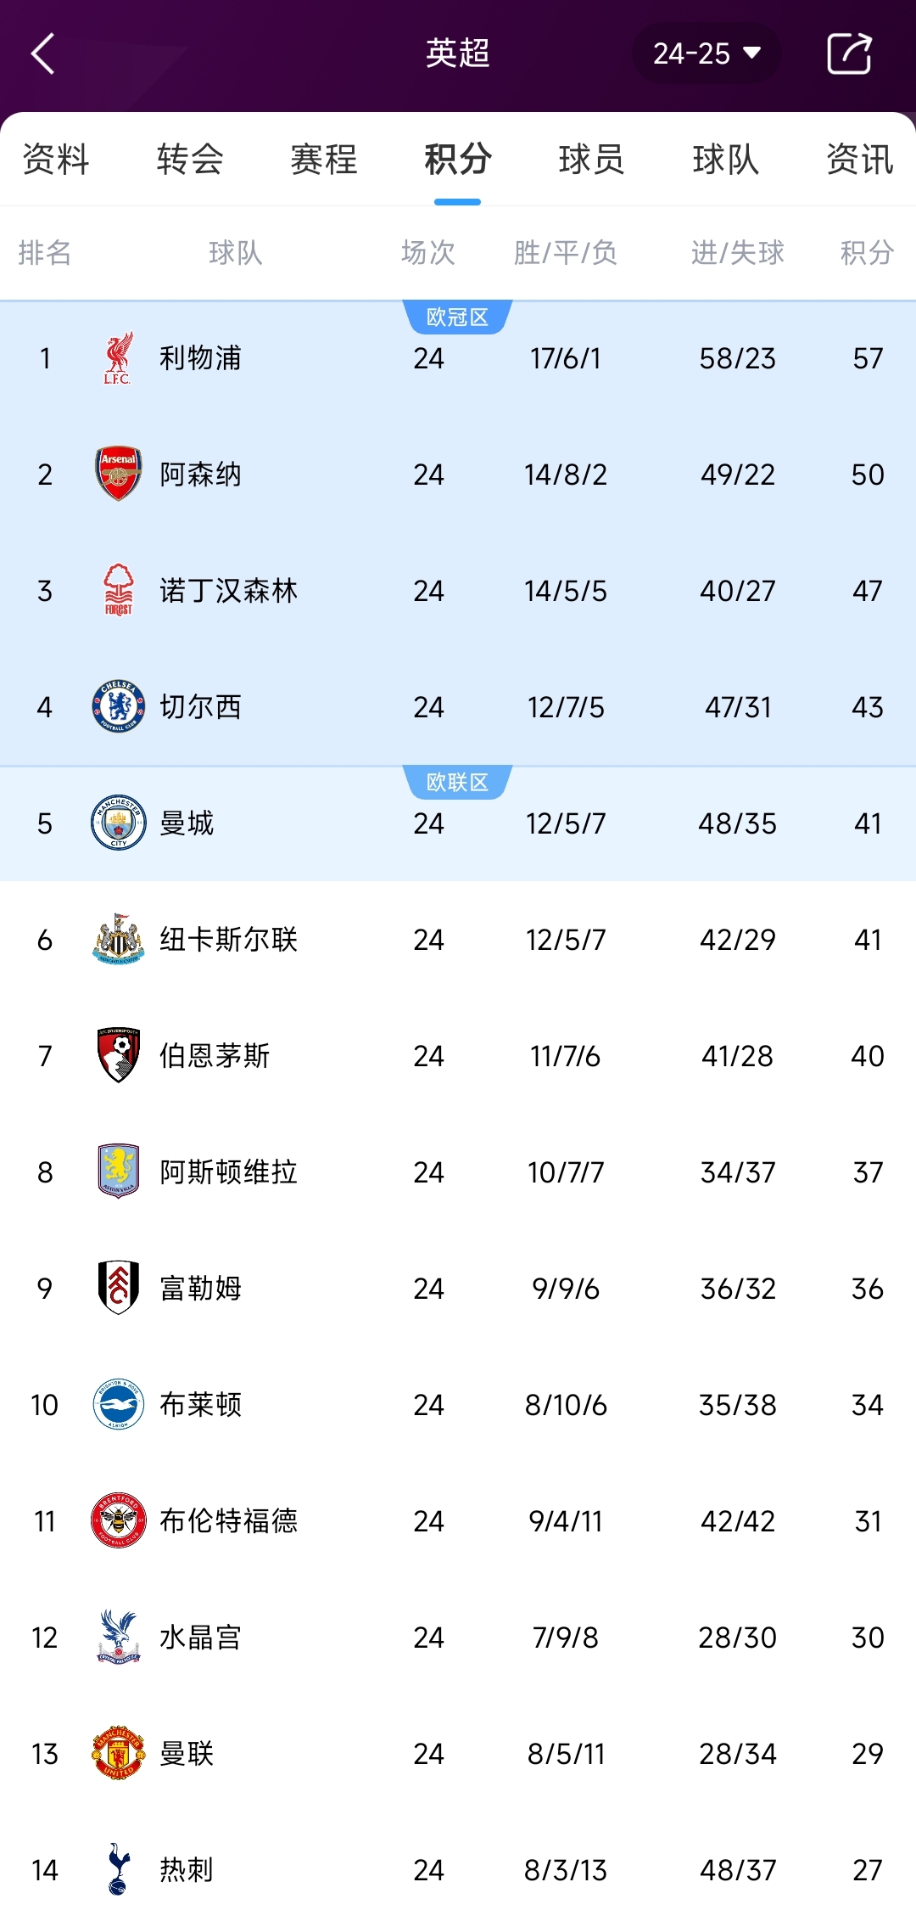
Task: Tap the Arsenal club badge
Action: click(x=118, y=474)
